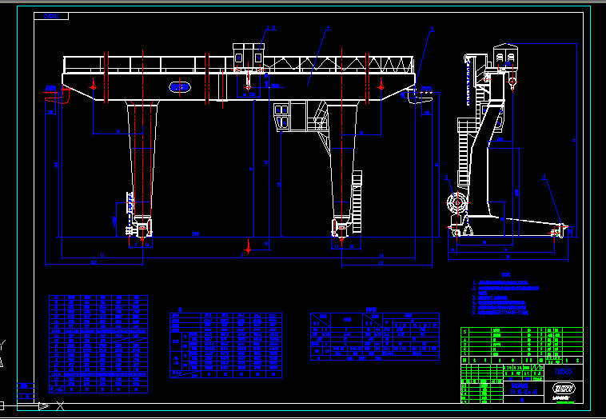Click the operator cabin atop the girder
The height and width of the screenshot is (419, 606).
click(248, 56)
